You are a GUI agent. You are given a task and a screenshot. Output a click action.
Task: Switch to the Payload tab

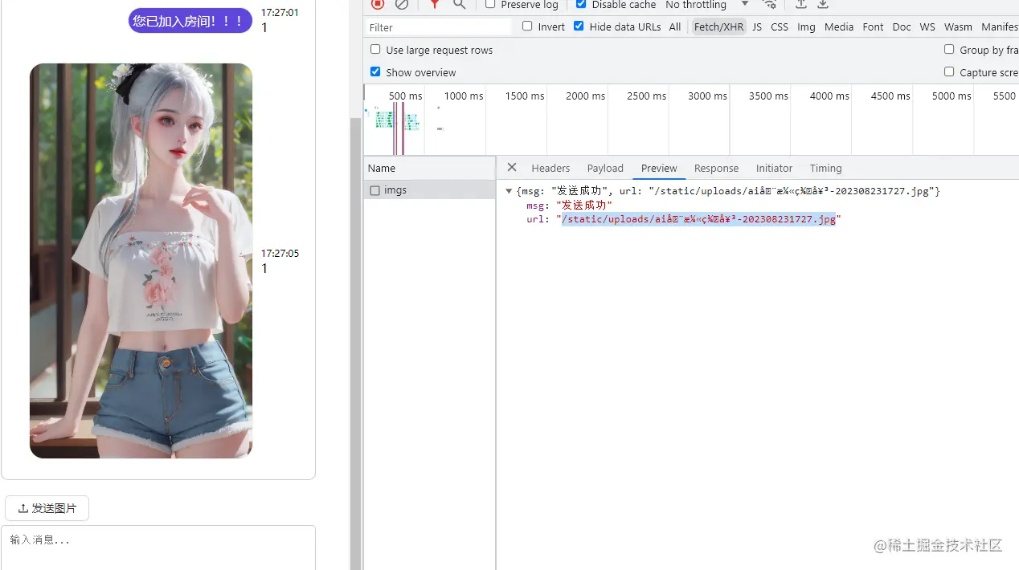point(605,169)
